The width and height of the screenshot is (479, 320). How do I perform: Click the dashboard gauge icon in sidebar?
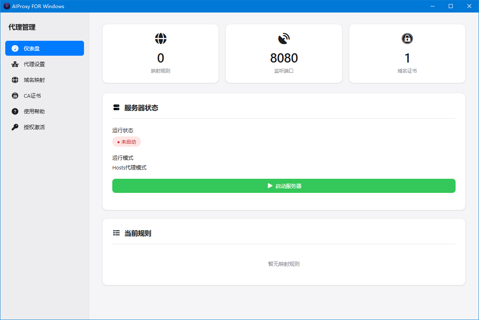15,48
